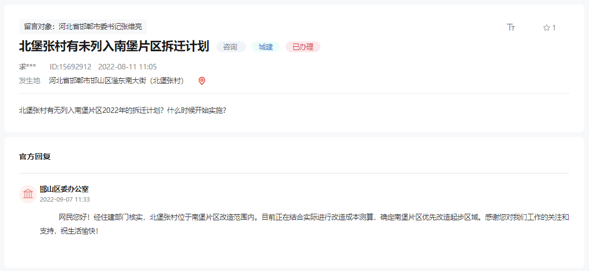The width and height of the screenshot is (589, 271).
Task: Select the 城建 tag
Action: pos(266,47)
